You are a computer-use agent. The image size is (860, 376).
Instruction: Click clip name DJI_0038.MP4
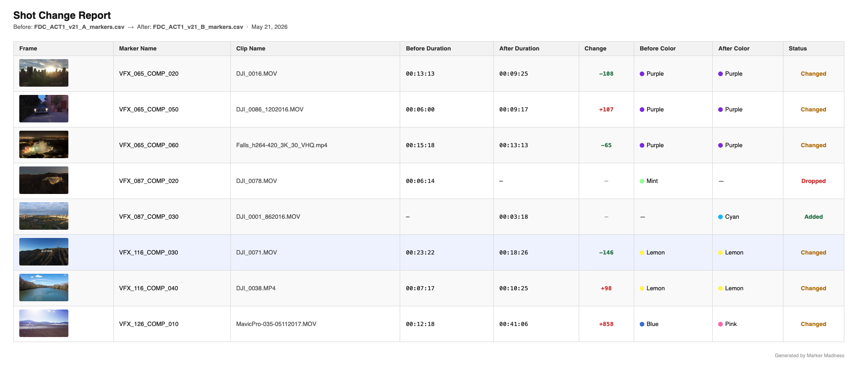point(256,288)
